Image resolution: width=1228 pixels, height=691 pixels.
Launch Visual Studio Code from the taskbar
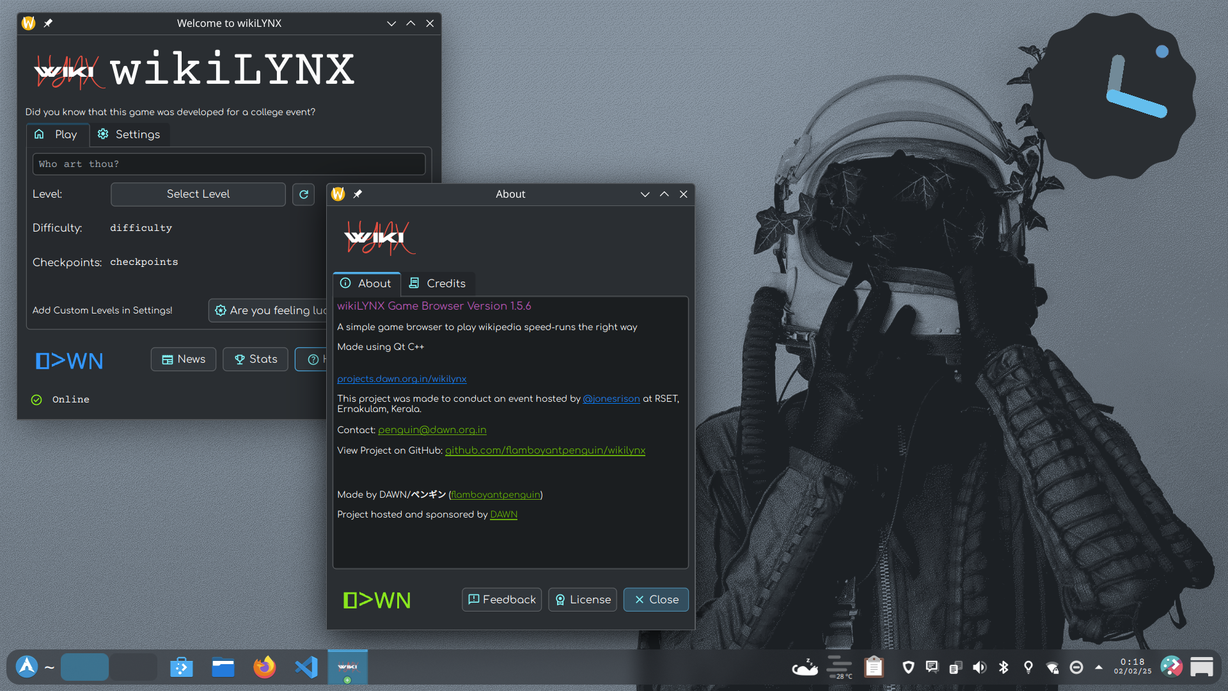(x=306, y=667)
